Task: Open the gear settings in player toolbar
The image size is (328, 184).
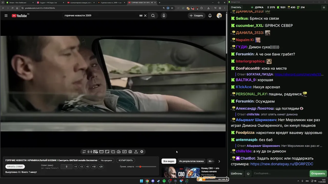Action: pos(142,152)
